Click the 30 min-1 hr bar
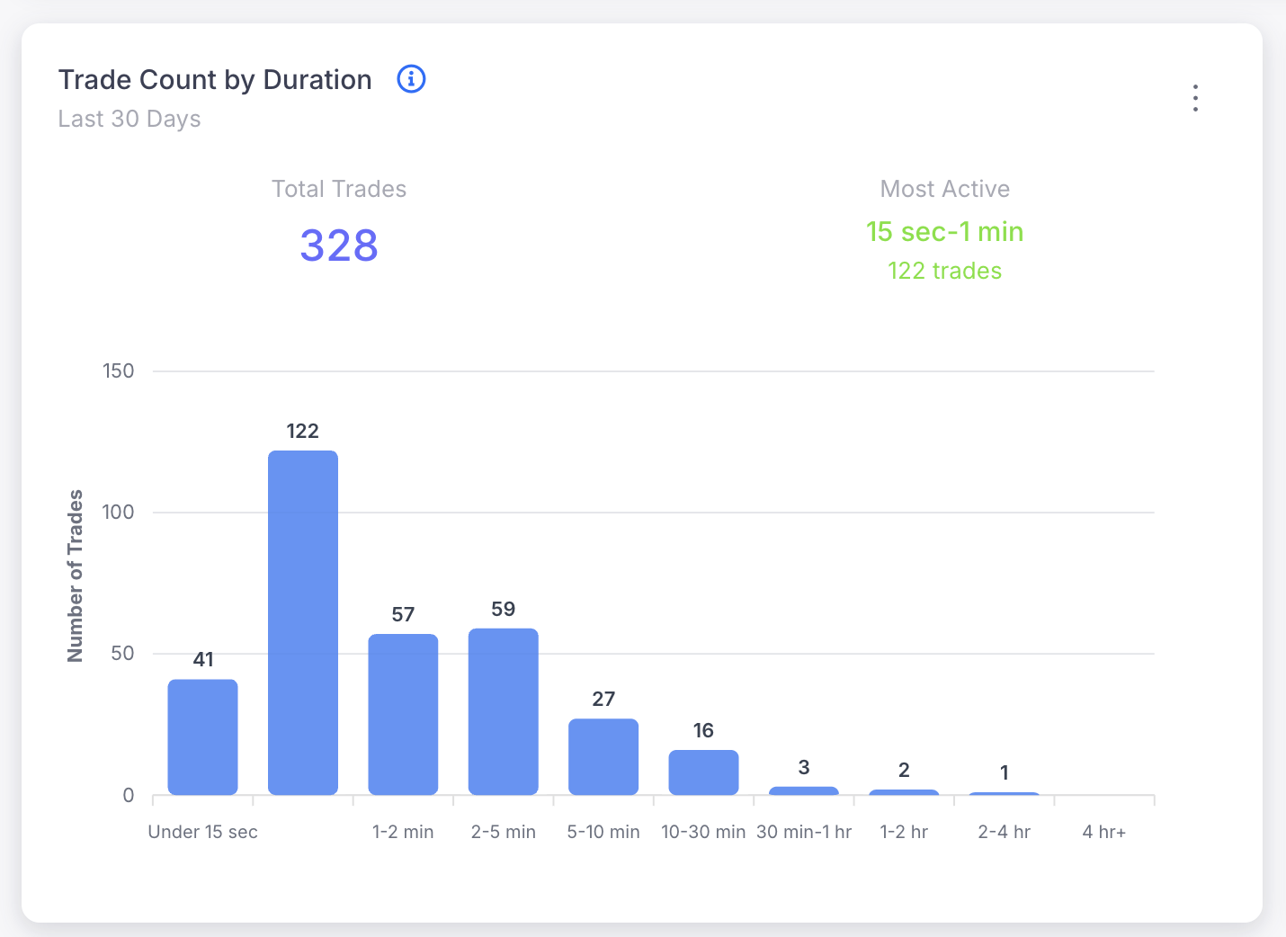Screen dimensions: 1286x937 804,791
